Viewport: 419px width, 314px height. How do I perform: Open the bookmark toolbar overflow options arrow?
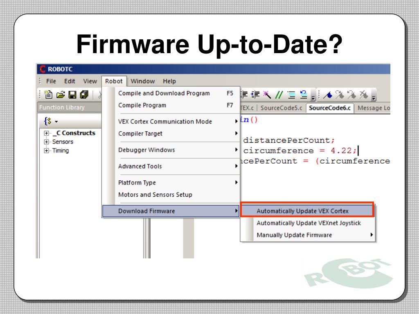tap(374, 98)
